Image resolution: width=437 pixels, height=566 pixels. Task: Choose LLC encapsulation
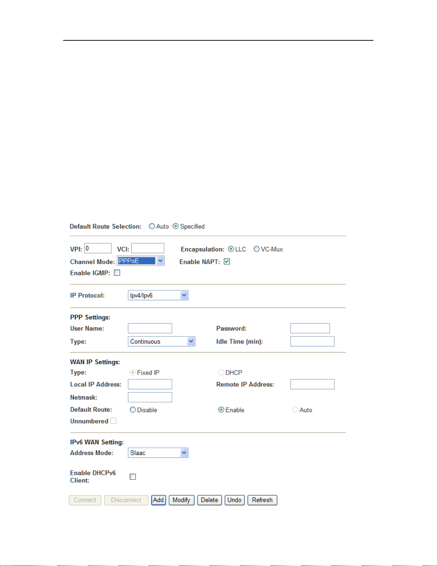(x=231, y=249)
